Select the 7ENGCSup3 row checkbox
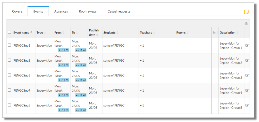Screen dimensions: 259x122 9,75
